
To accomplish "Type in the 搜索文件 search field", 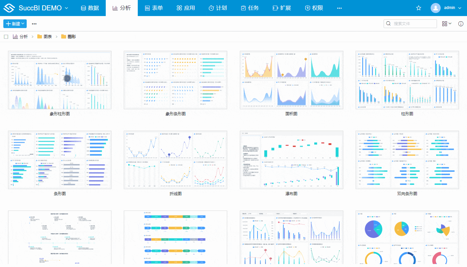I will click(x=414, y=24).
